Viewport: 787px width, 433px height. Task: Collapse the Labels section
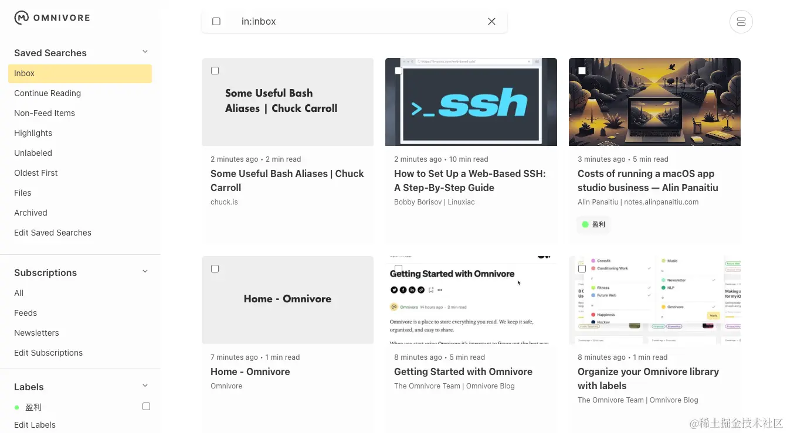[x=145, y=386]
